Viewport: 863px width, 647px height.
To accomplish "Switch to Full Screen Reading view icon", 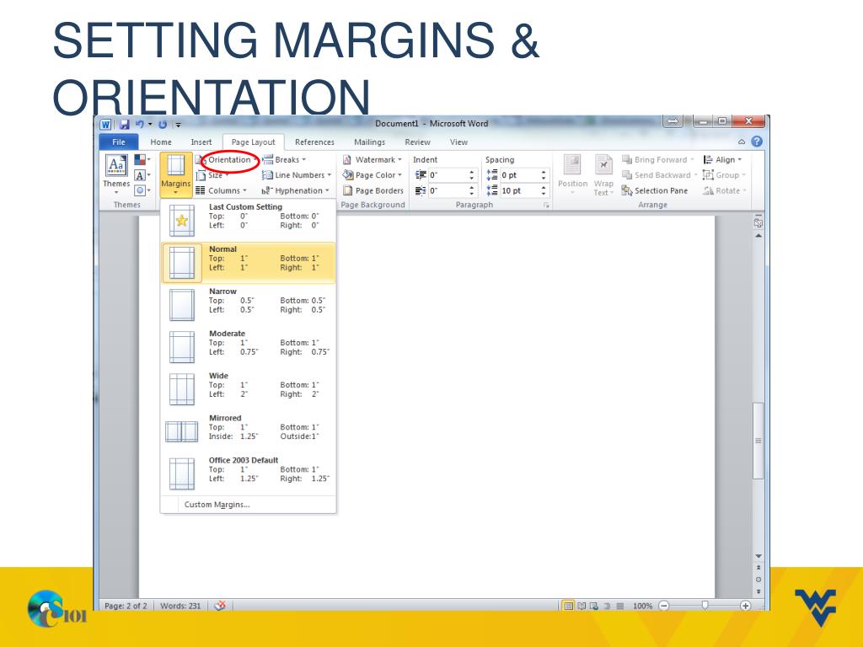I will [582, 606].
